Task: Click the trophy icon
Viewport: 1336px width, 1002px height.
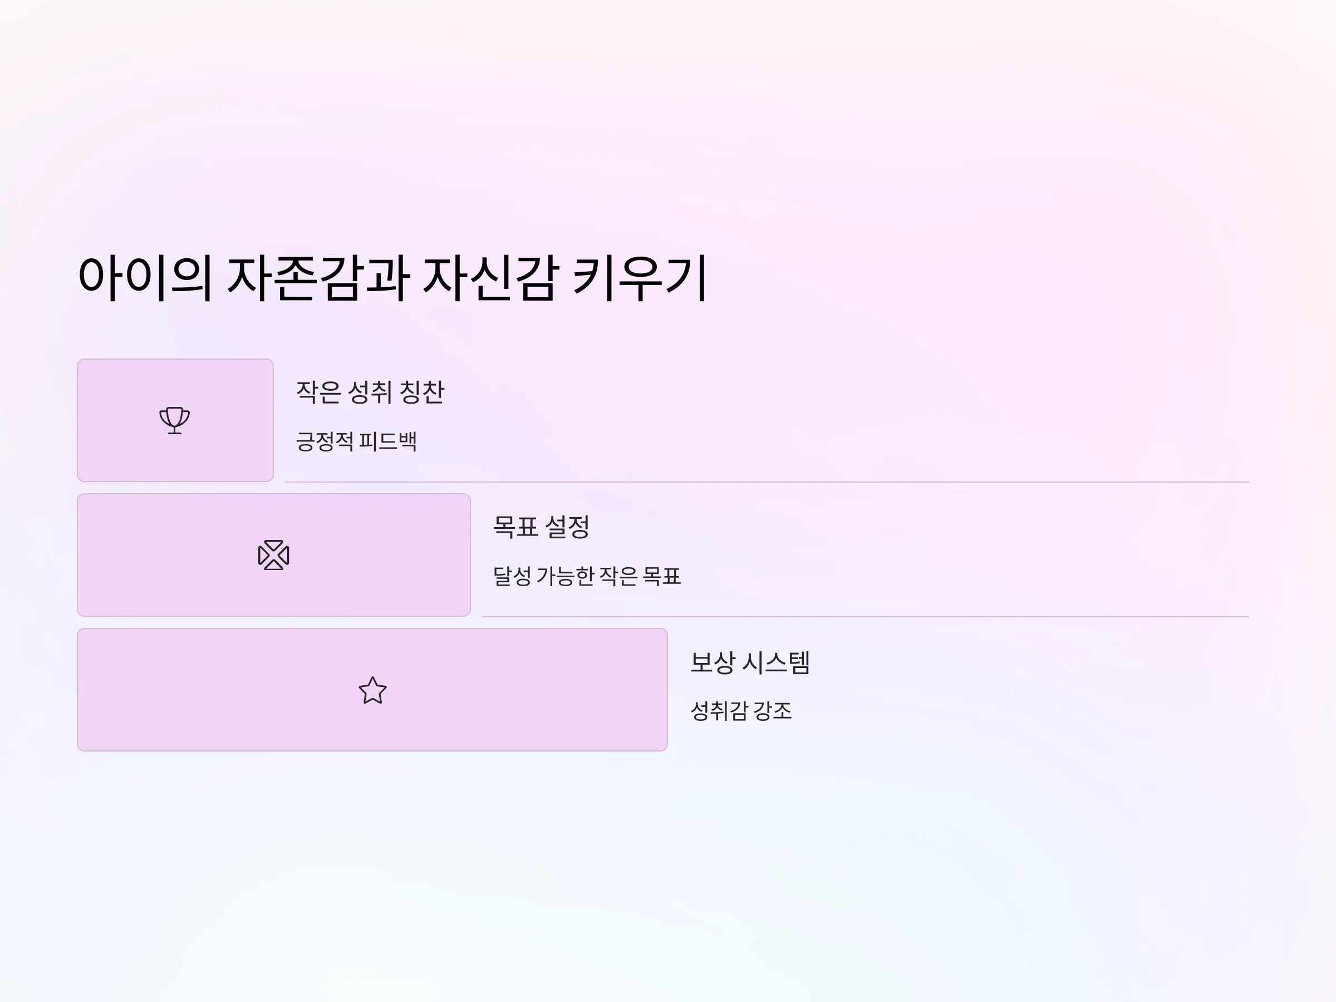Action: (175, 420)
